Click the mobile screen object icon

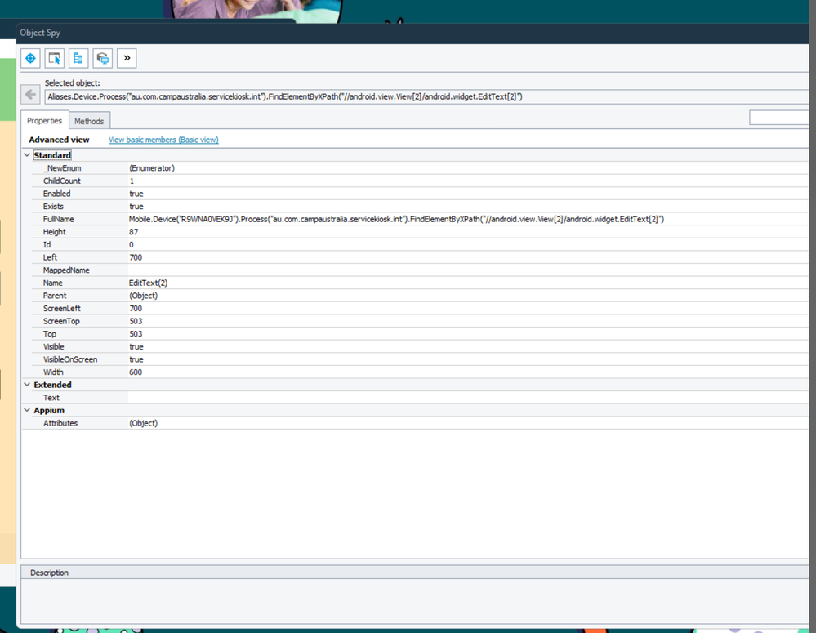click(102, 58)
